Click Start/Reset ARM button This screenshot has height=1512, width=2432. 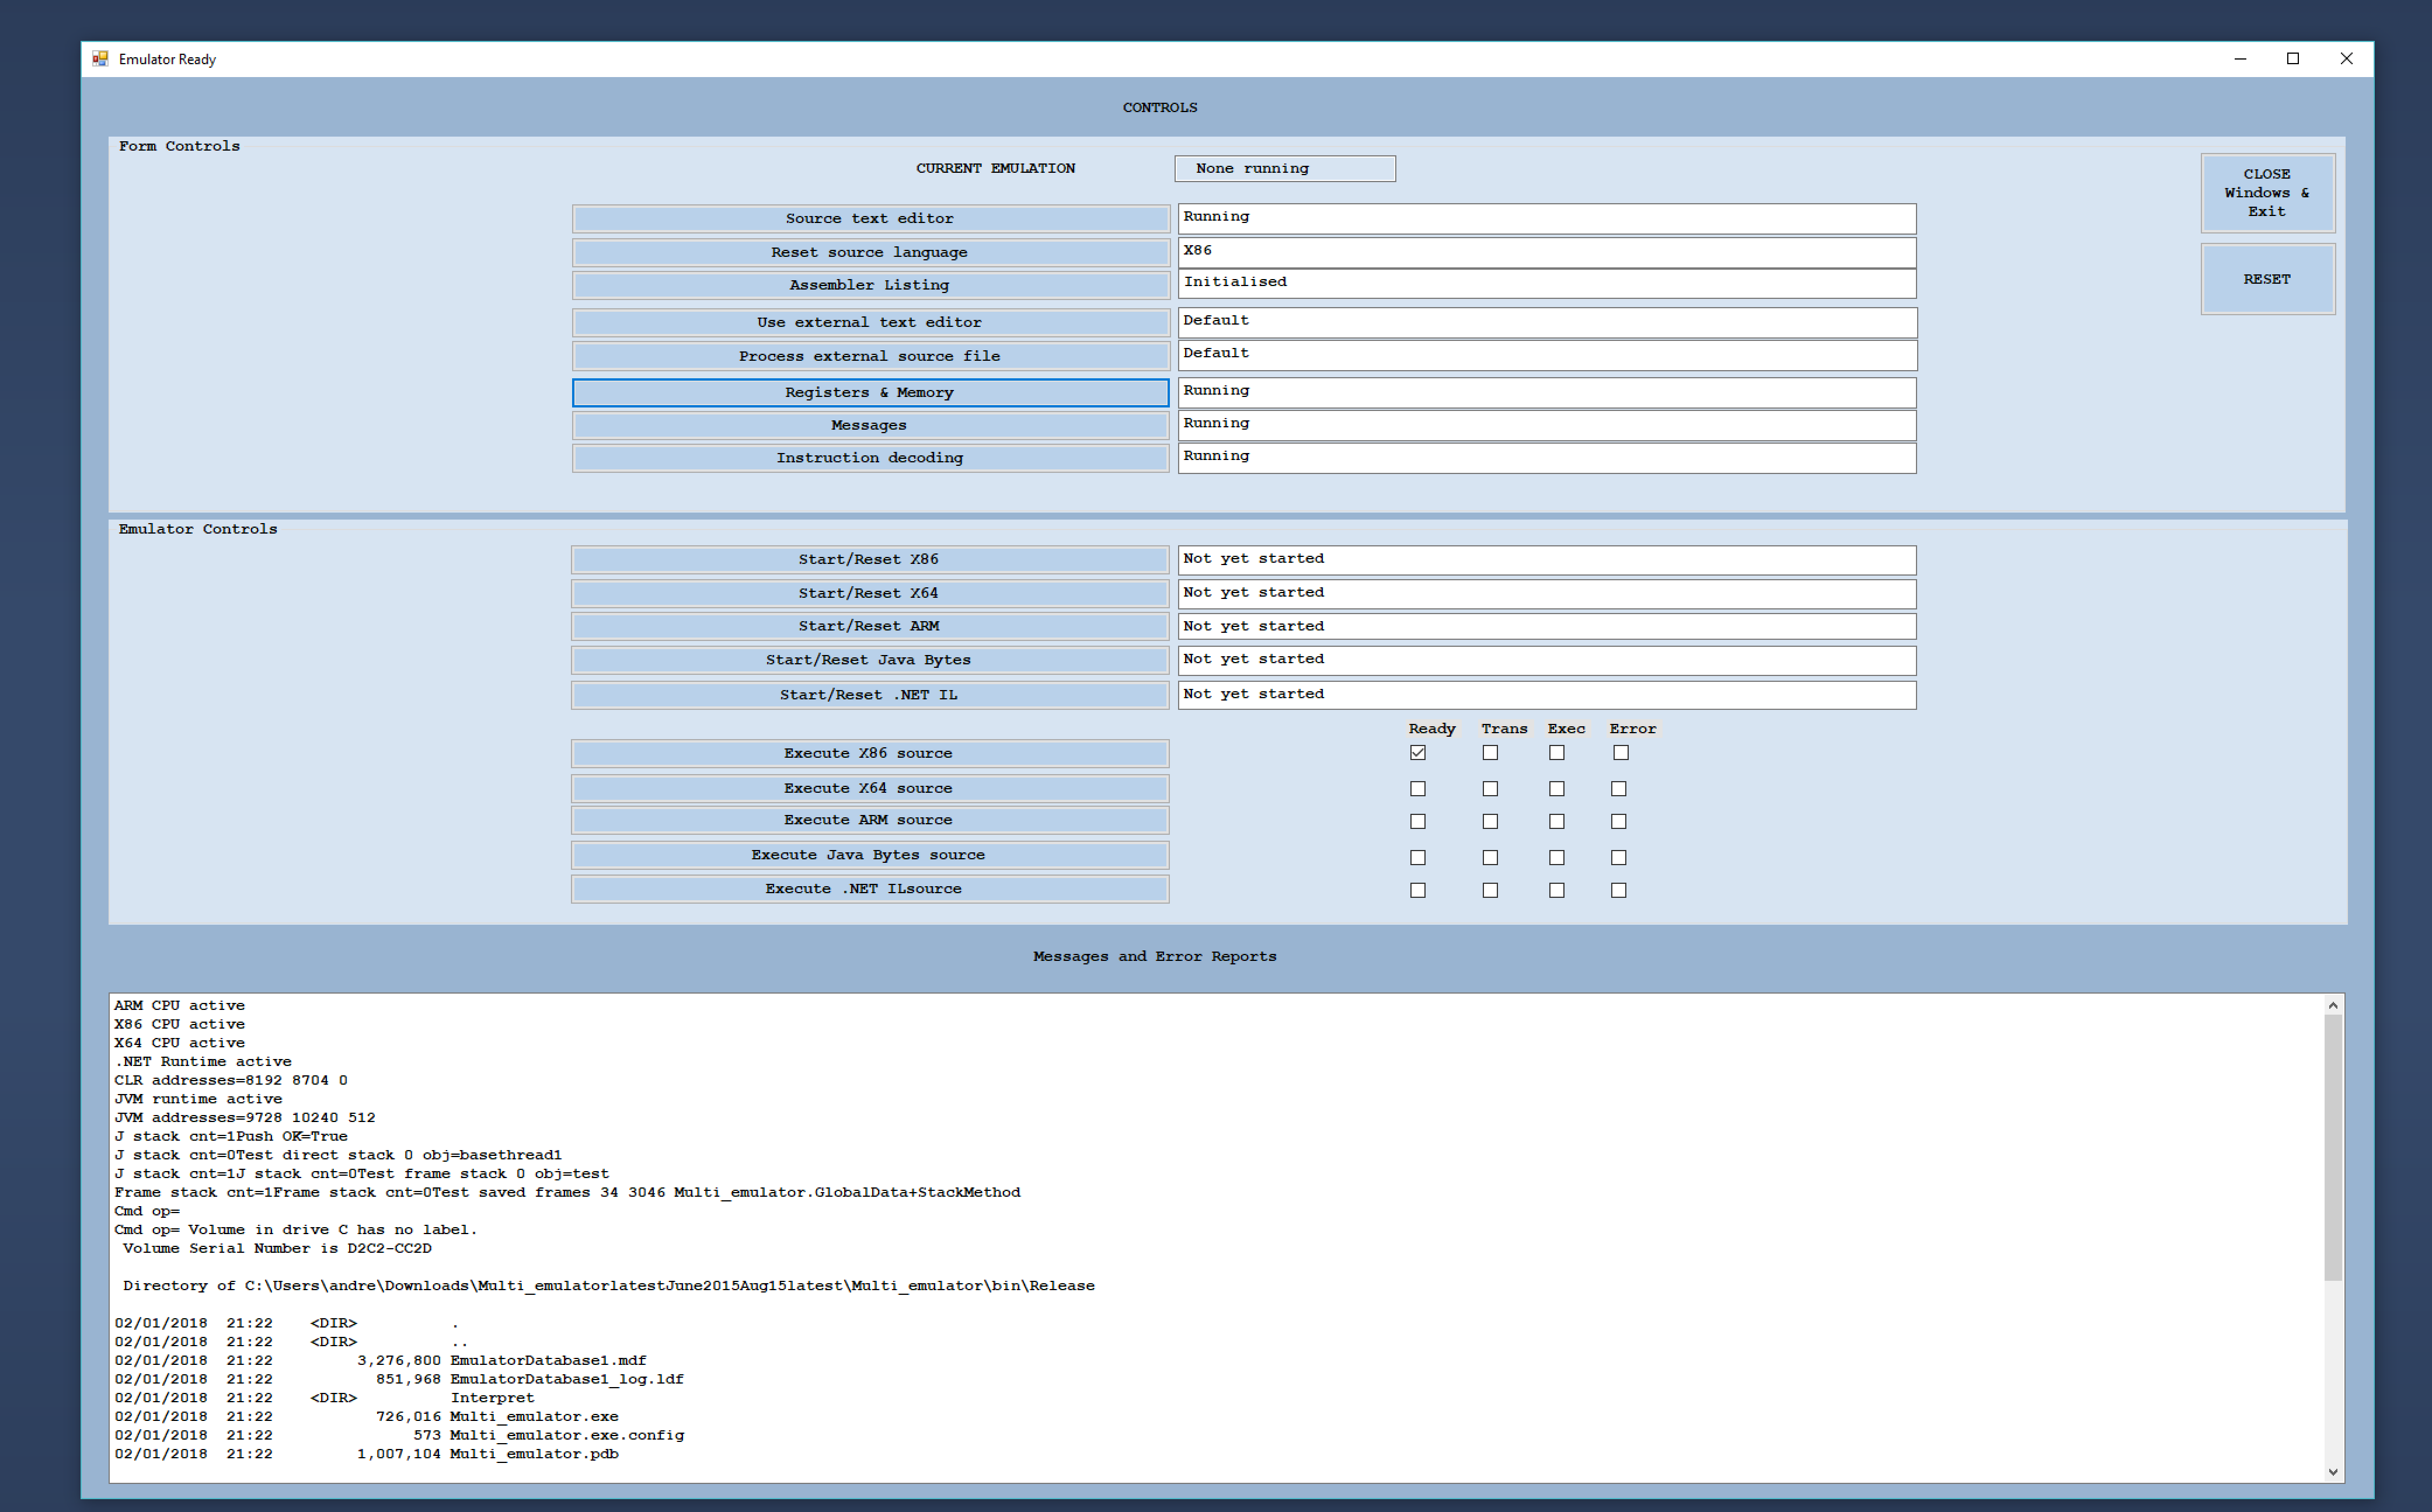[870, 626]
